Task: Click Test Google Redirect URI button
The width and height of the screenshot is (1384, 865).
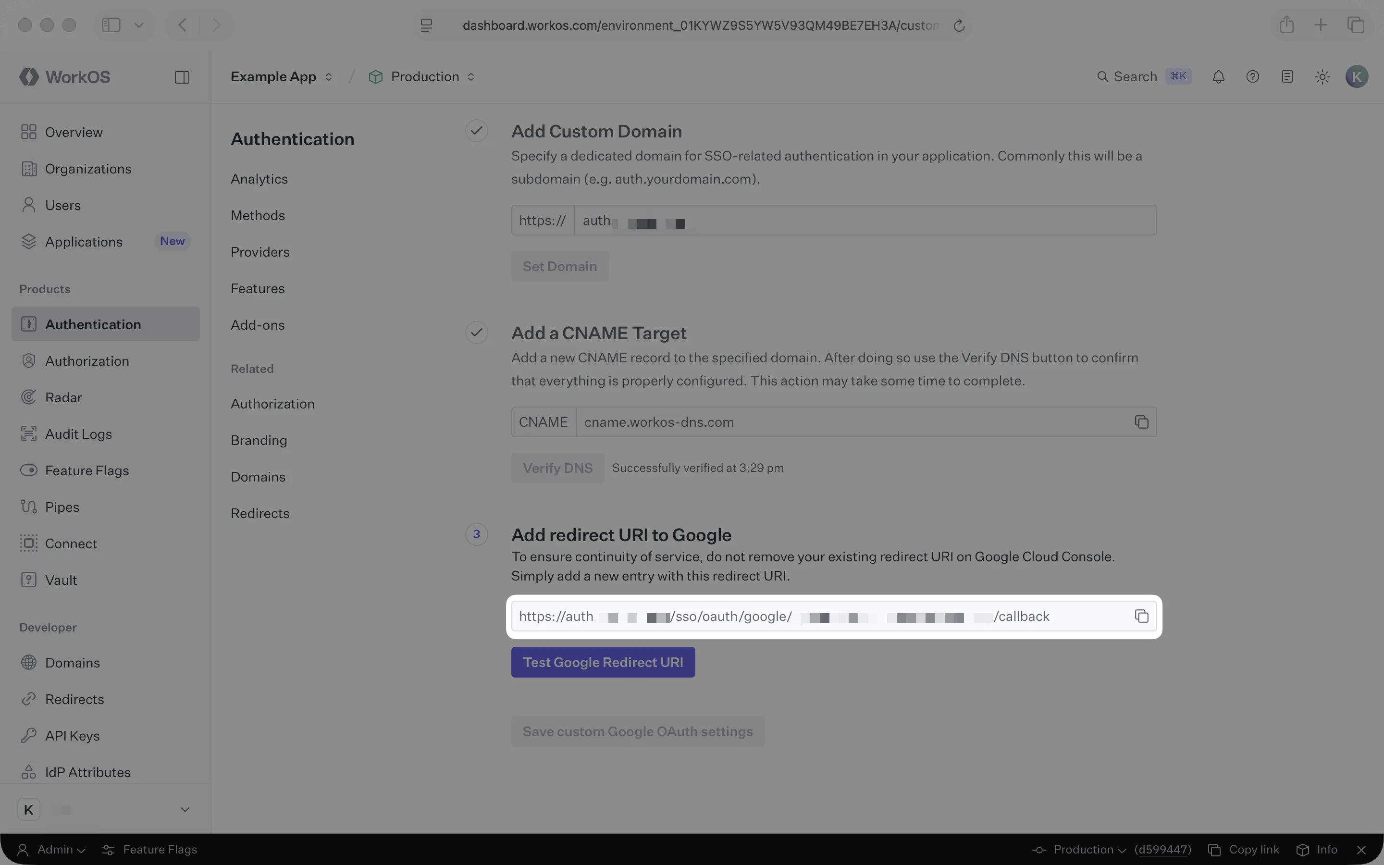Action: 603,662
